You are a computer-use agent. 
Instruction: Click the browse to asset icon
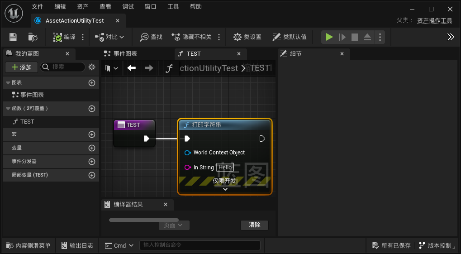pos(33,37)
